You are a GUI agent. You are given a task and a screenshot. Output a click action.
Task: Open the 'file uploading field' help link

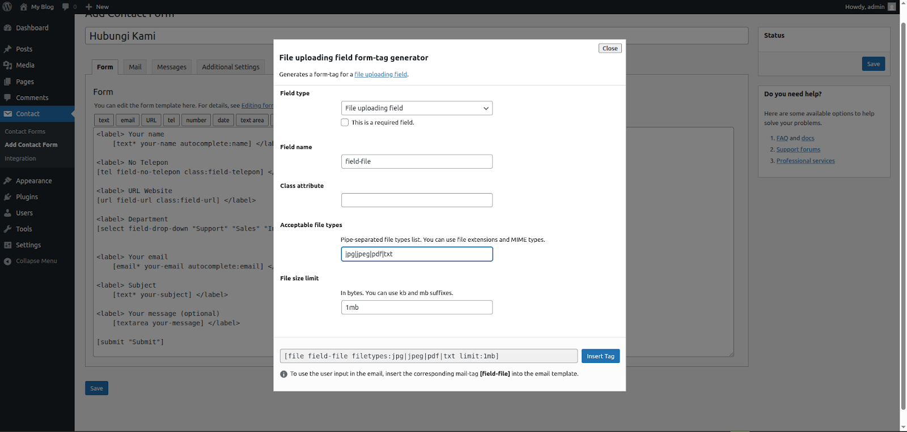coord(380,74)
